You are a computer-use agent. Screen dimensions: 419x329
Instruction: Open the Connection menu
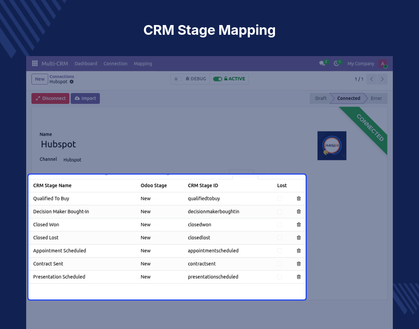[x=116, y=64]
